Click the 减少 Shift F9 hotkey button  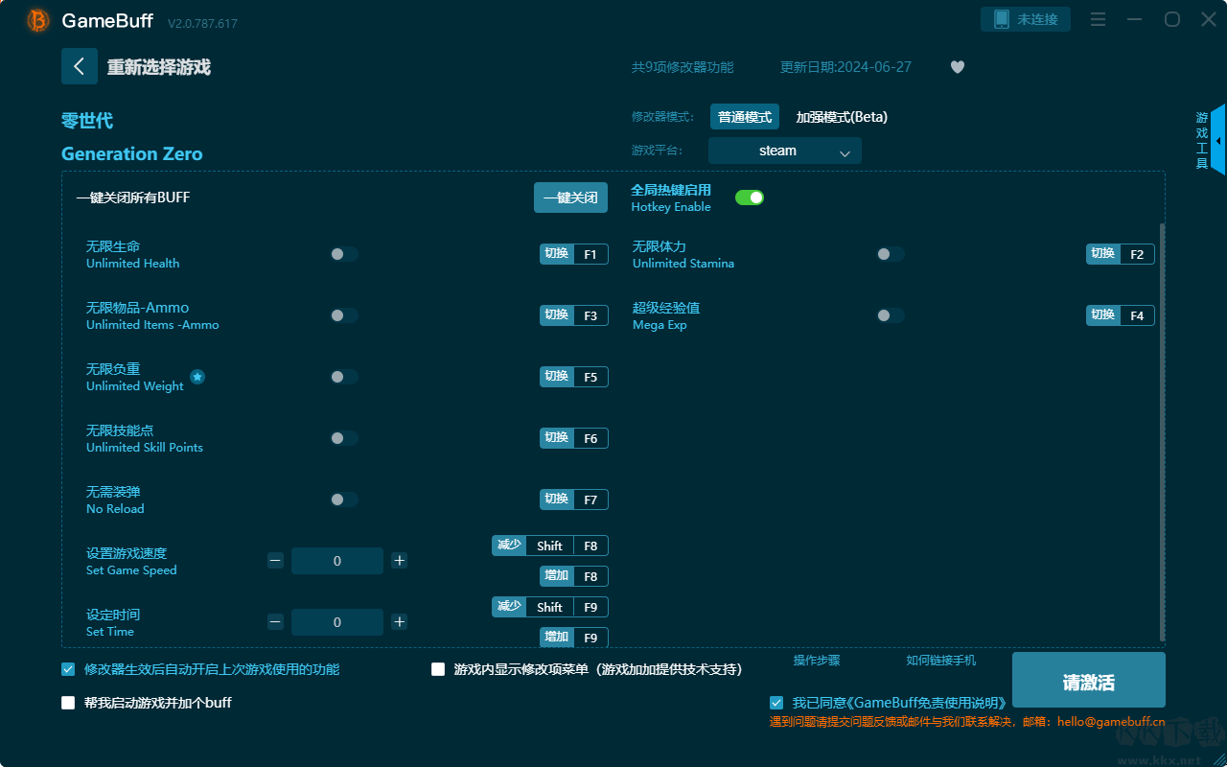pos(550,607)
